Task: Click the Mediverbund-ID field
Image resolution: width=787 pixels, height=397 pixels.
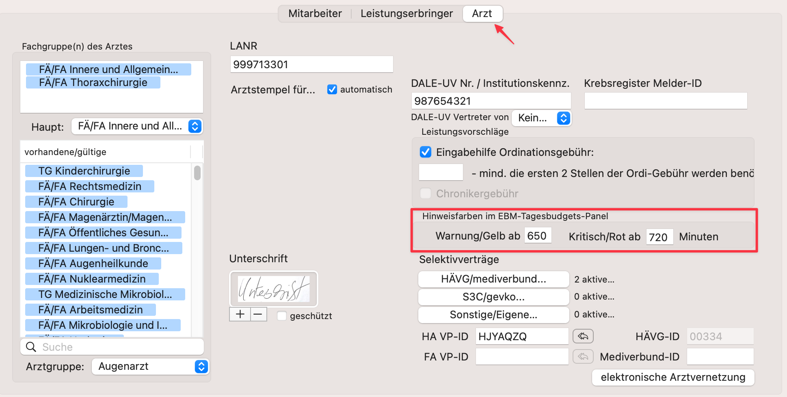Action: (x=720, y=356)
